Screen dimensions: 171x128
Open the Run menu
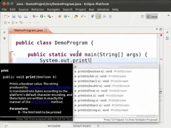coord(91,10)
